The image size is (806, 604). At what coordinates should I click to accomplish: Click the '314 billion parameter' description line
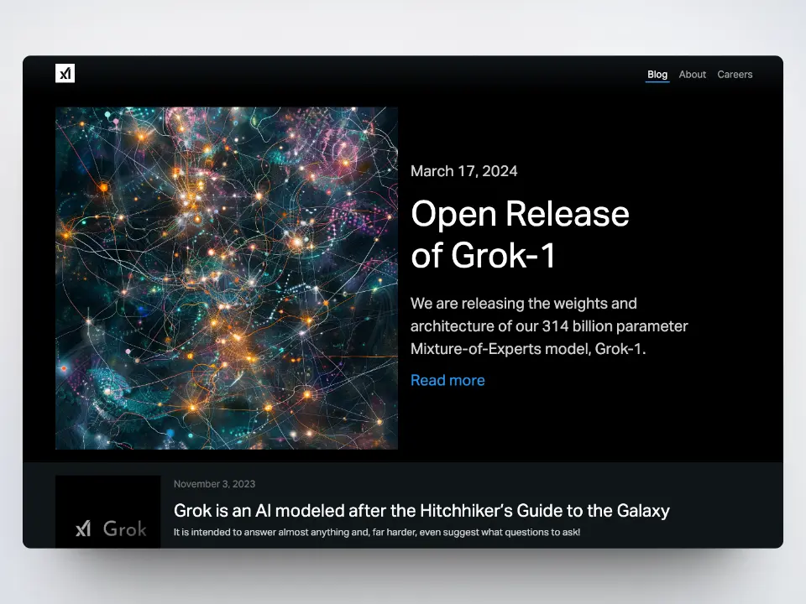(549, 325)
